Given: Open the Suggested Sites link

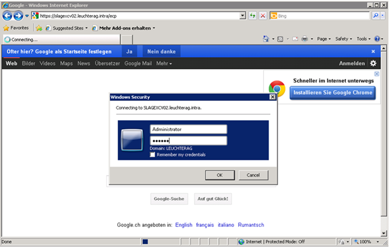Looking at the screenshot, I should tap(67, 28).
